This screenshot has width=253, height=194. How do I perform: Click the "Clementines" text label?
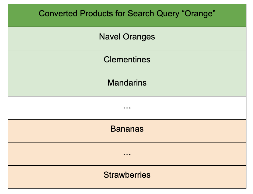tap(127, 60)
